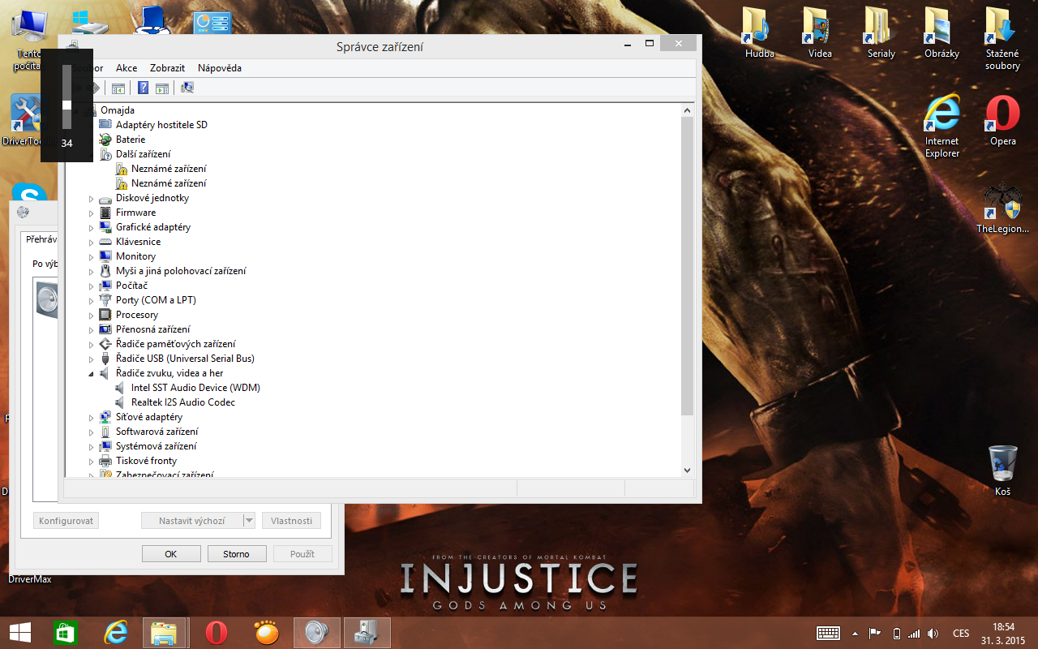Click the Konfigurovat button
1038x649 pixels.
(66, 521)
